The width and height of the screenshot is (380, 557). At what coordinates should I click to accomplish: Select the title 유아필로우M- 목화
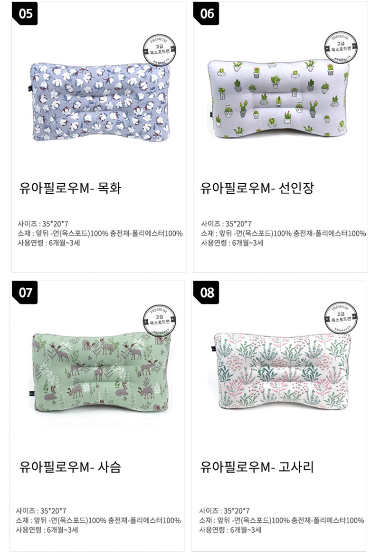click(70, 188)
